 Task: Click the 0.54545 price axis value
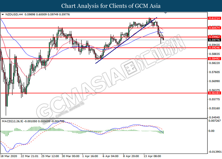pos(214,117)
